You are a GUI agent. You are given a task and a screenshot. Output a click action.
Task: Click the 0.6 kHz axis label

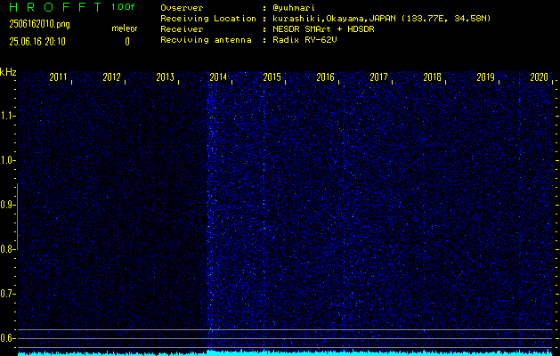coord(6,338)
